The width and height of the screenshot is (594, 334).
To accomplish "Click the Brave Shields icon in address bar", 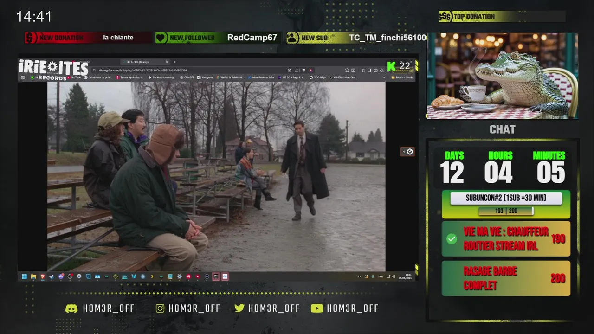I will click(x=303, y=70).
